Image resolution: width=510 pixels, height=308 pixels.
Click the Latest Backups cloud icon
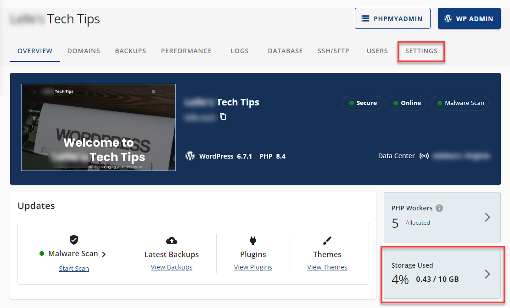[172, 241]
